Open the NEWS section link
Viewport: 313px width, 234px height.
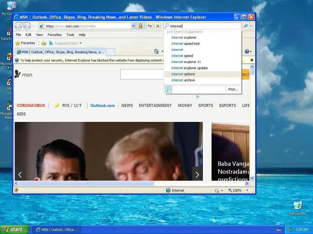127,105
